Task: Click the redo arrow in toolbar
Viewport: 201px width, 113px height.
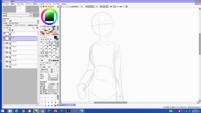Action: click(63, 7)
